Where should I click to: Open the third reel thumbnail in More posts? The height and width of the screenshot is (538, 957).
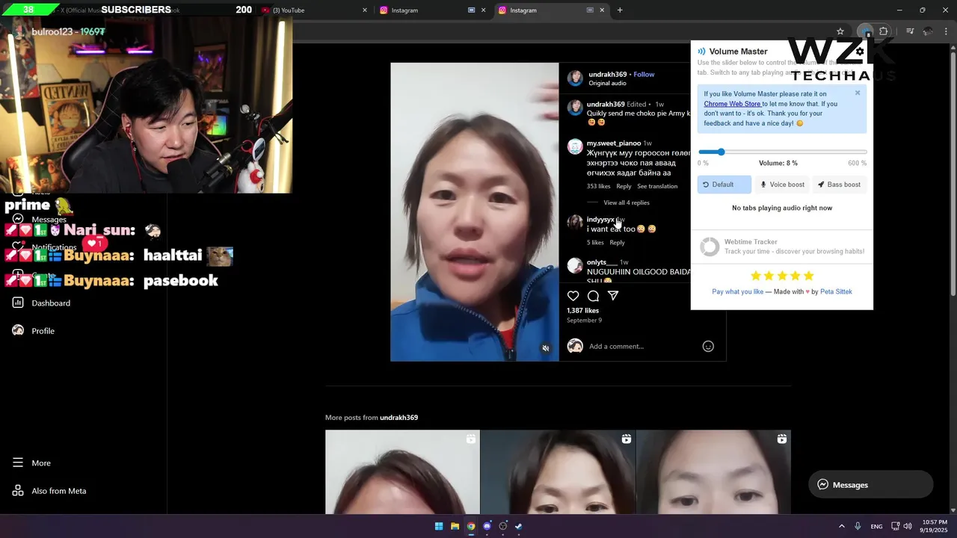click(713, 472)
